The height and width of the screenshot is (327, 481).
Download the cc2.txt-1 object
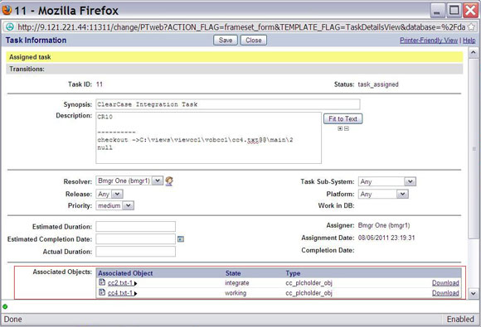click(445, 283)
